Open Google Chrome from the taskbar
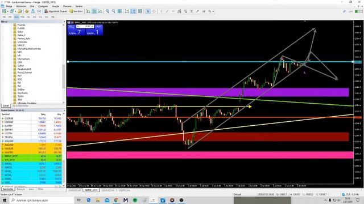Image resolution: width=364 pixels, height=204 pixels. tap(116, 200)
